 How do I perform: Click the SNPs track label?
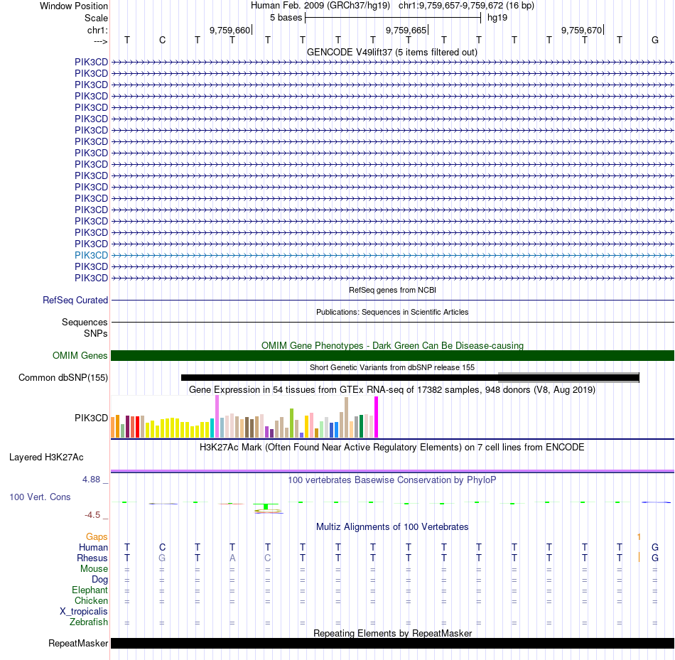(x=96, y=334)
